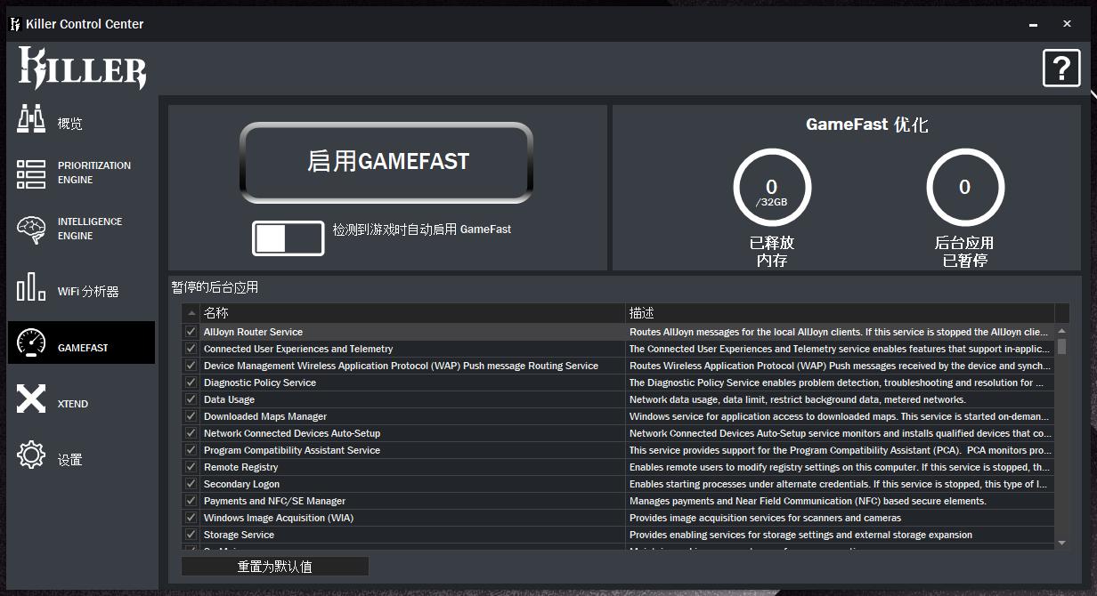
Task: Switch to the WiFi 分析器 tab label
Action: click(88, 292)
